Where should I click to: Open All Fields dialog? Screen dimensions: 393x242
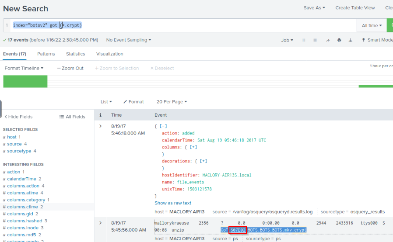point(72,117)
